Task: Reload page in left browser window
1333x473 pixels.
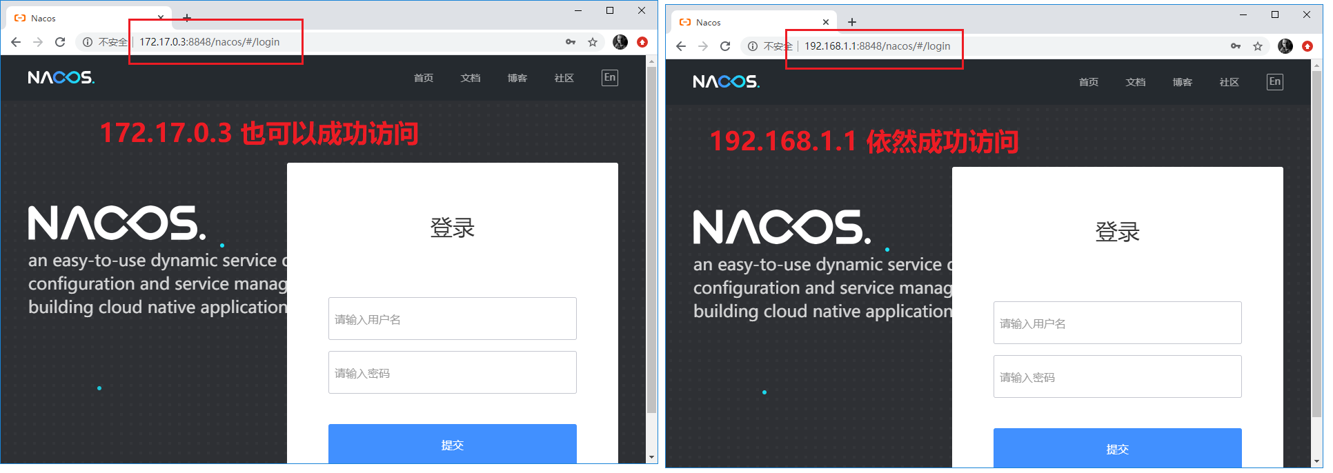Action: [x=60, y=42]
